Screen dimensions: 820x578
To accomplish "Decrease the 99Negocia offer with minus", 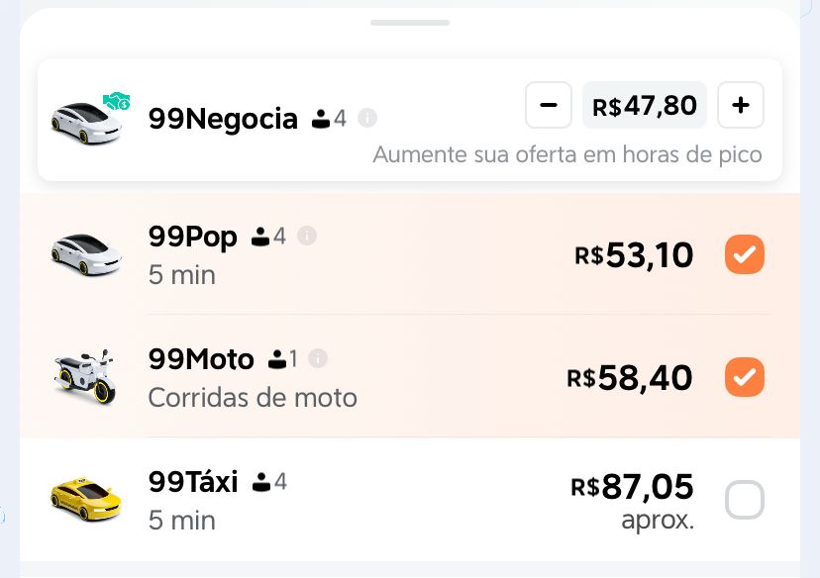I will tap(549, 105).
